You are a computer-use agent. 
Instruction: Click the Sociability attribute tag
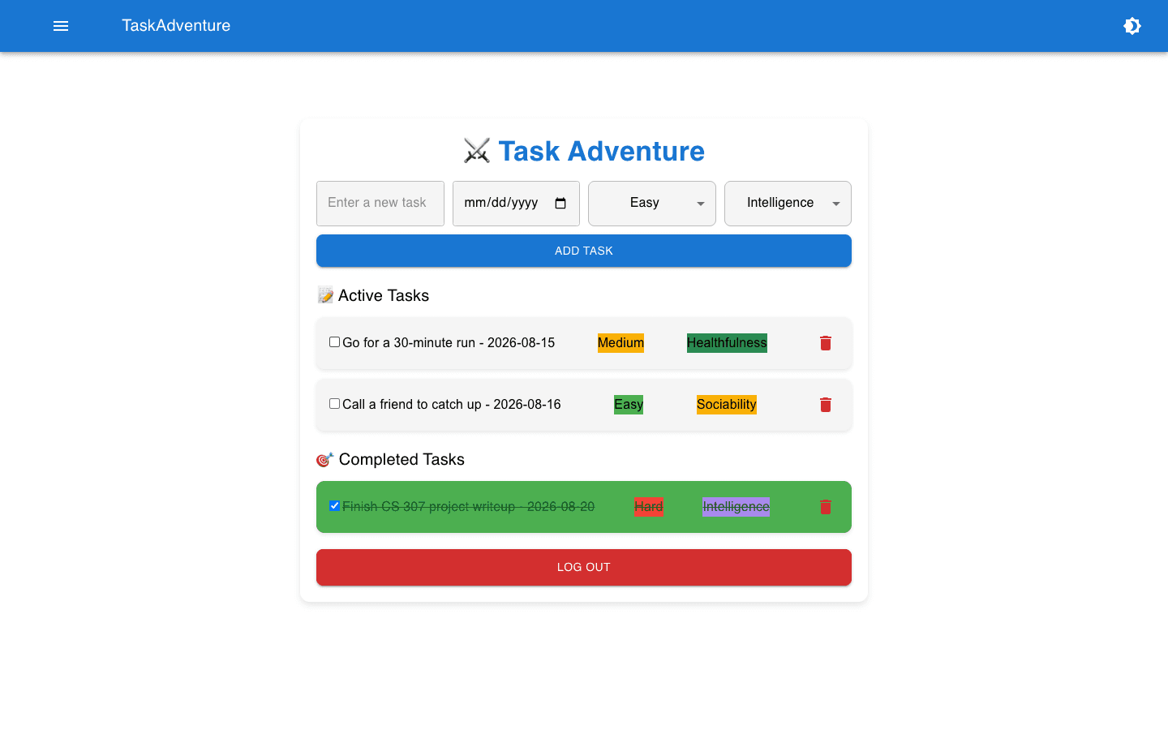pyautogui.click(x=727, y=405)
